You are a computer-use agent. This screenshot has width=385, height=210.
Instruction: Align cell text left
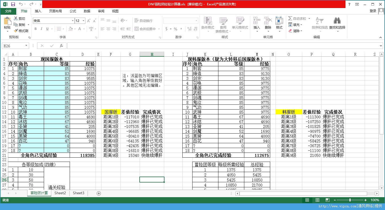click(x=102, y=29)
